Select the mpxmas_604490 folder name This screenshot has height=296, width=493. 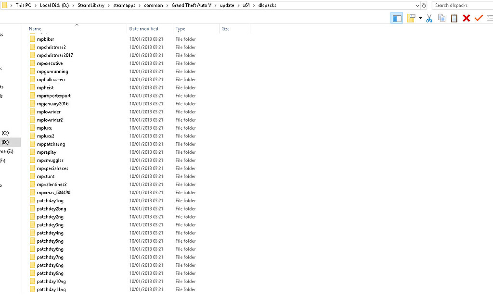54,193
